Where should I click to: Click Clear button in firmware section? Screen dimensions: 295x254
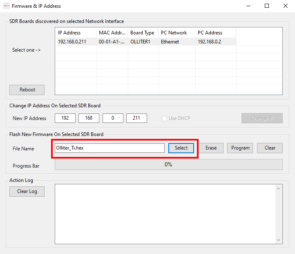tap(270, 148)
